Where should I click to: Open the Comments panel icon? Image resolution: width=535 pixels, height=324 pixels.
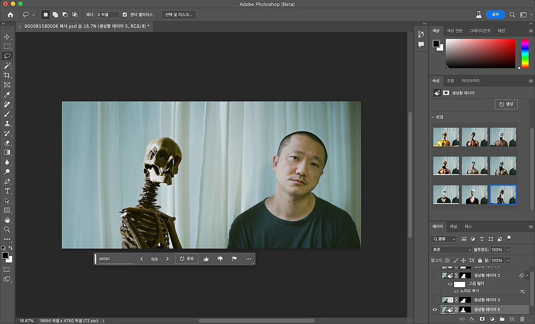(x=421, y=44)
